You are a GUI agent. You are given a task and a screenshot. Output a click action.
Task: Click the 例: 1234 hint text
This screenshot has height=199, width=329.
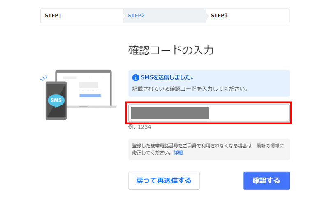tap(139, 127)
